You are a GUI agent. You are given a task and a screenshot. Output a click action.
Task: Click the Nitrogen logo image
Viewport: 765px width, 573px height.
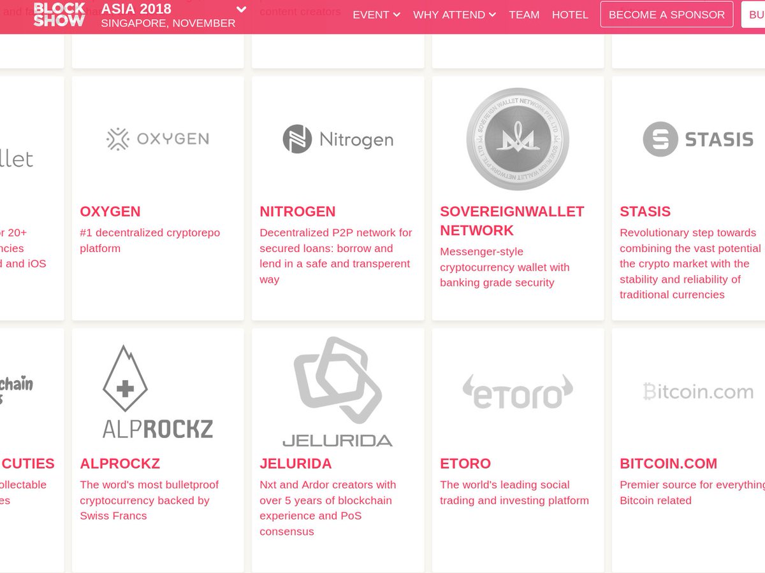click(x=338, y=139)
